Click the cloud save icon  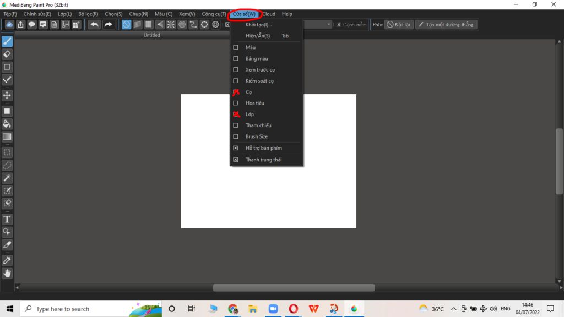pyautogui.click(x=9, y=24)
